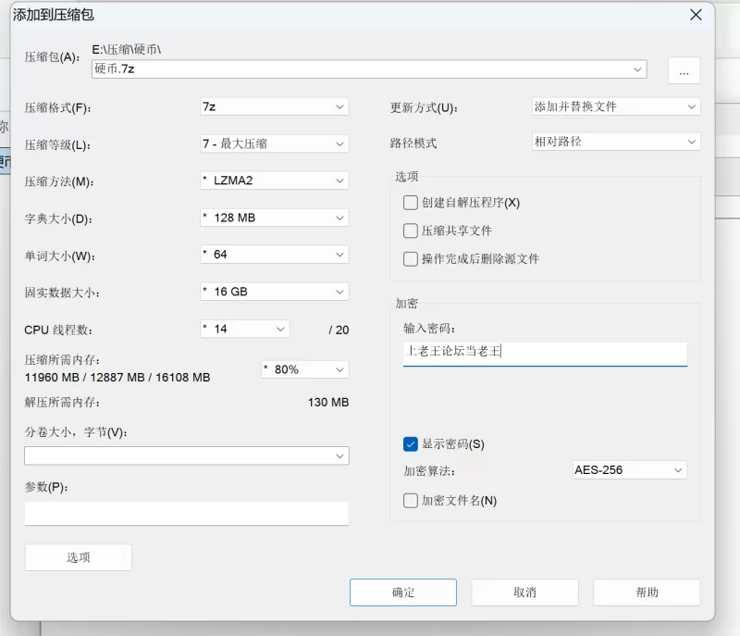
Task: Enable 加密文件名 checkbox
Action: (411, 501)
